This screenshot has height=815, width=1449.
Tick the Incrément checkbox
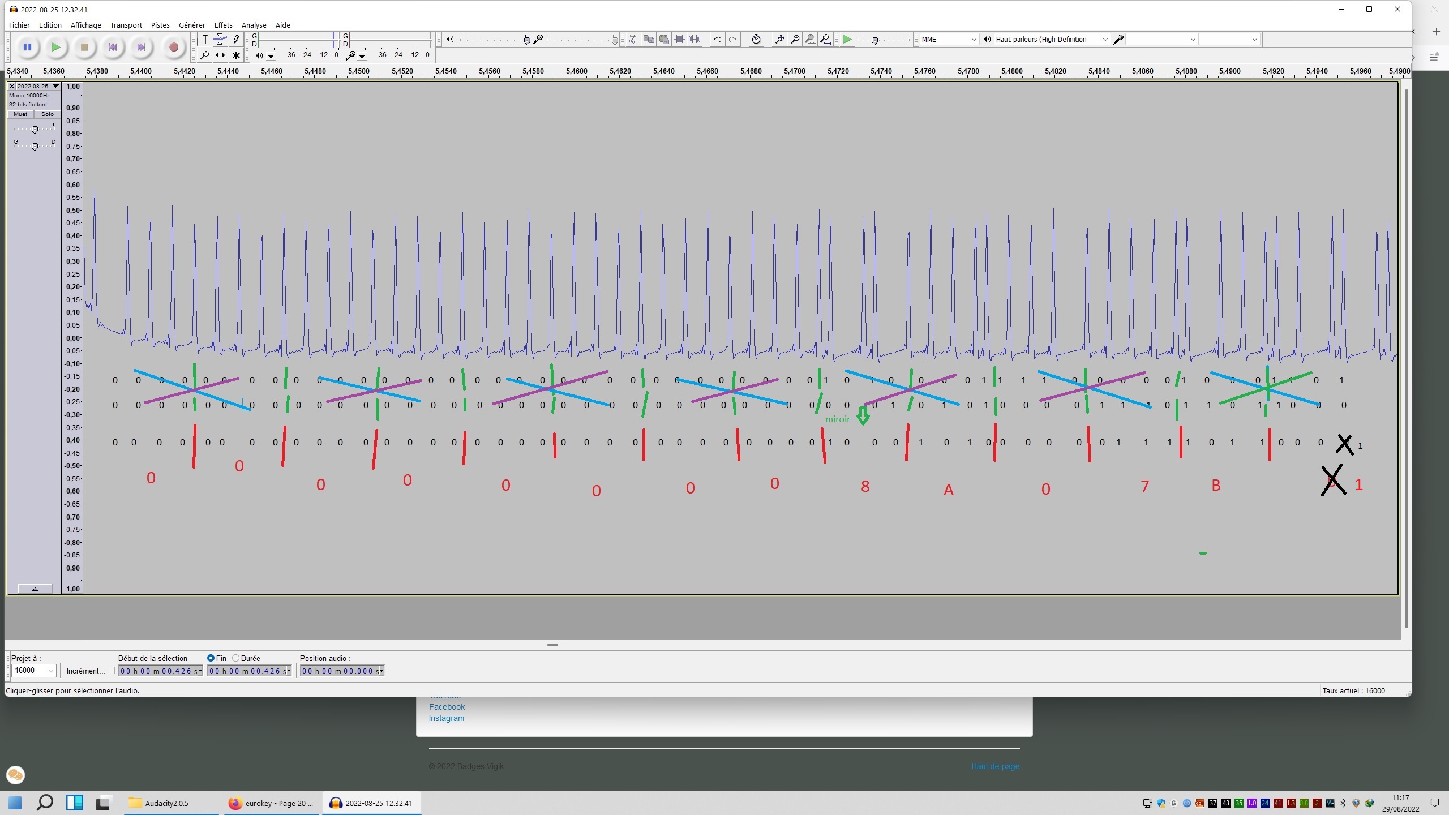coord(112,671)
